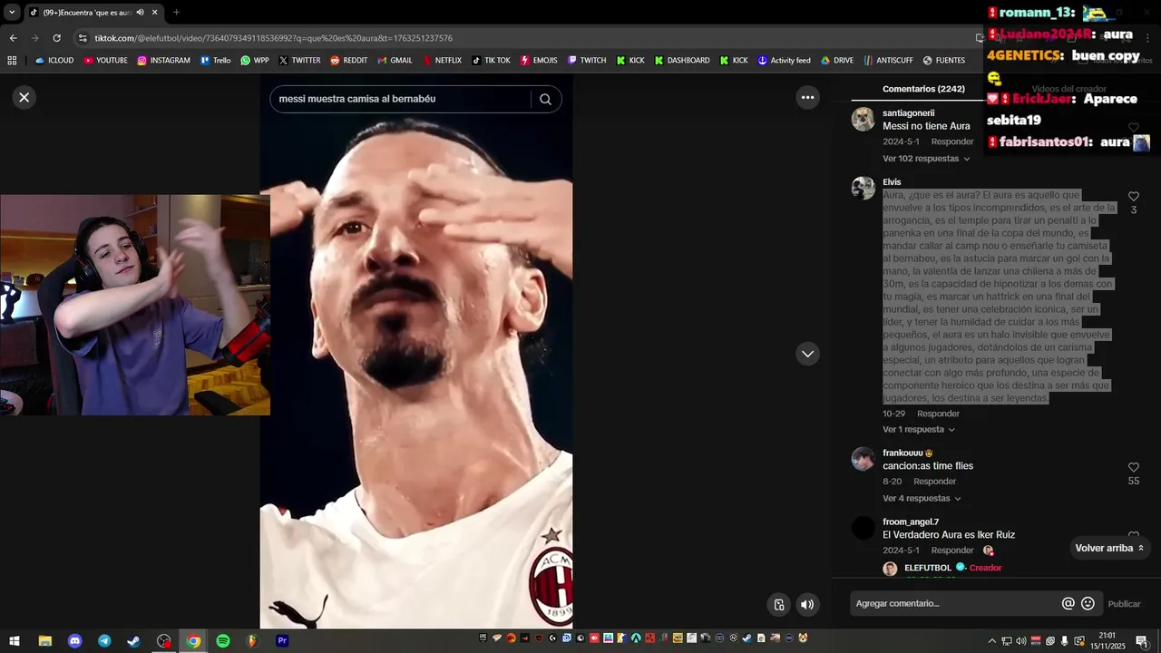Open the WPP bookmark
This screenshot has width=1161, height=653.
pyautogui.click(x=254, y=61)
